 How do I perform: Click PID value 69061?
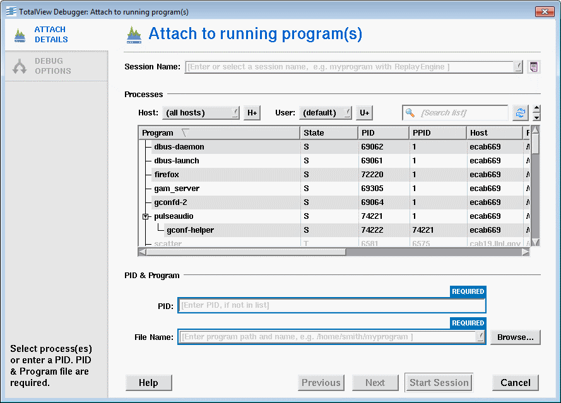(x=372, y=161)
